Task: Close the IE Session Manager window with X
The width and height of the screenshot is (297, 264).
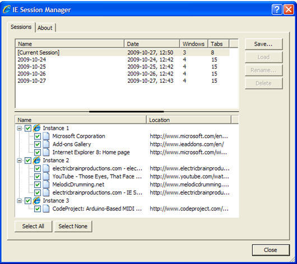Action: click(289, 10)
